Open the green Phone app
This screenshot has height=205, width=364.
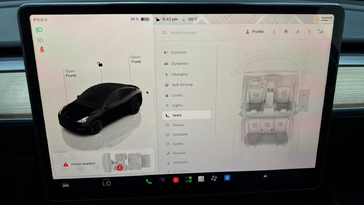(x=149, y=181)
